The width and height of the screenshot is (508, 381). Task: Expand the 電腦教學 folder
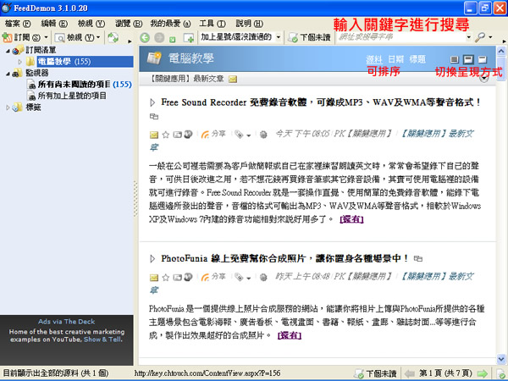click(20, 62)
